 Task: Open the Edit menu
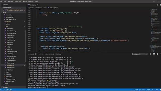(5, 2)
